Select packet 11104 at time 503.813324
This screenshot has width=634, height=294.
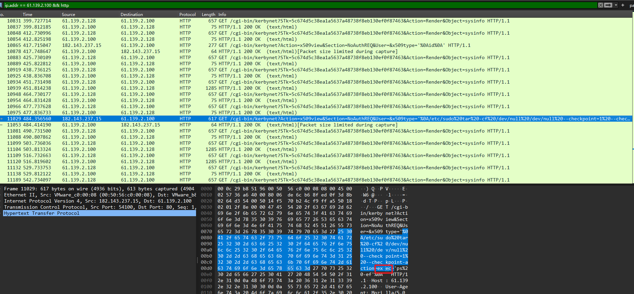click(x=316, y=149)
